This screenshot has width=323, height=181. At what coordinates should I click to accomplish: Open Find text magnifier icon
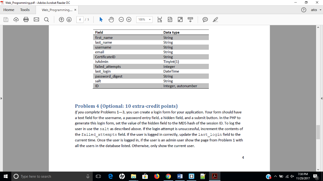coord(47,19)
